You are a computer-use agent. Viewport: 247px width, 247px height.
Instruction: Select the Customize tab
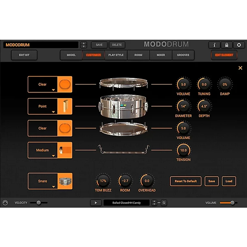coord(94,55)
